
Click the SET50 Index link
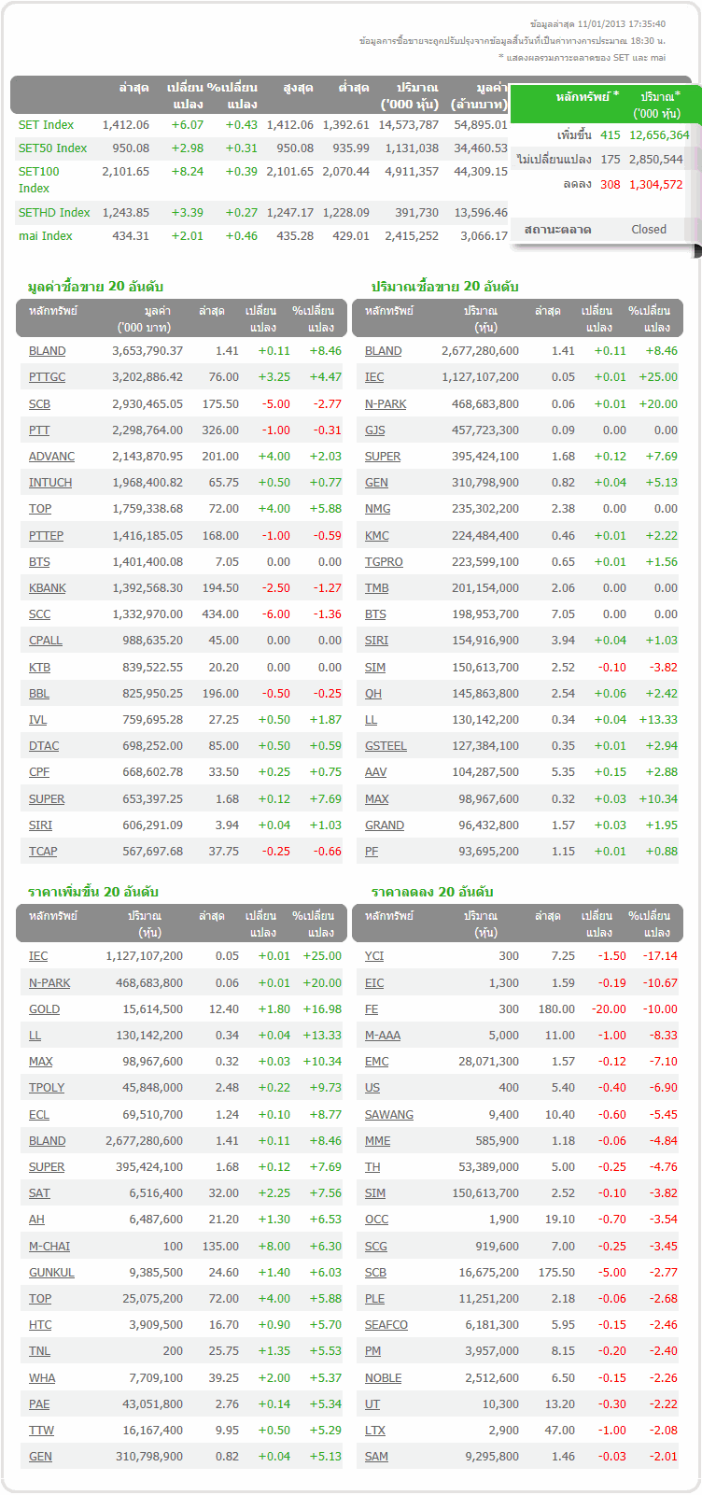(x=52, y=148)
